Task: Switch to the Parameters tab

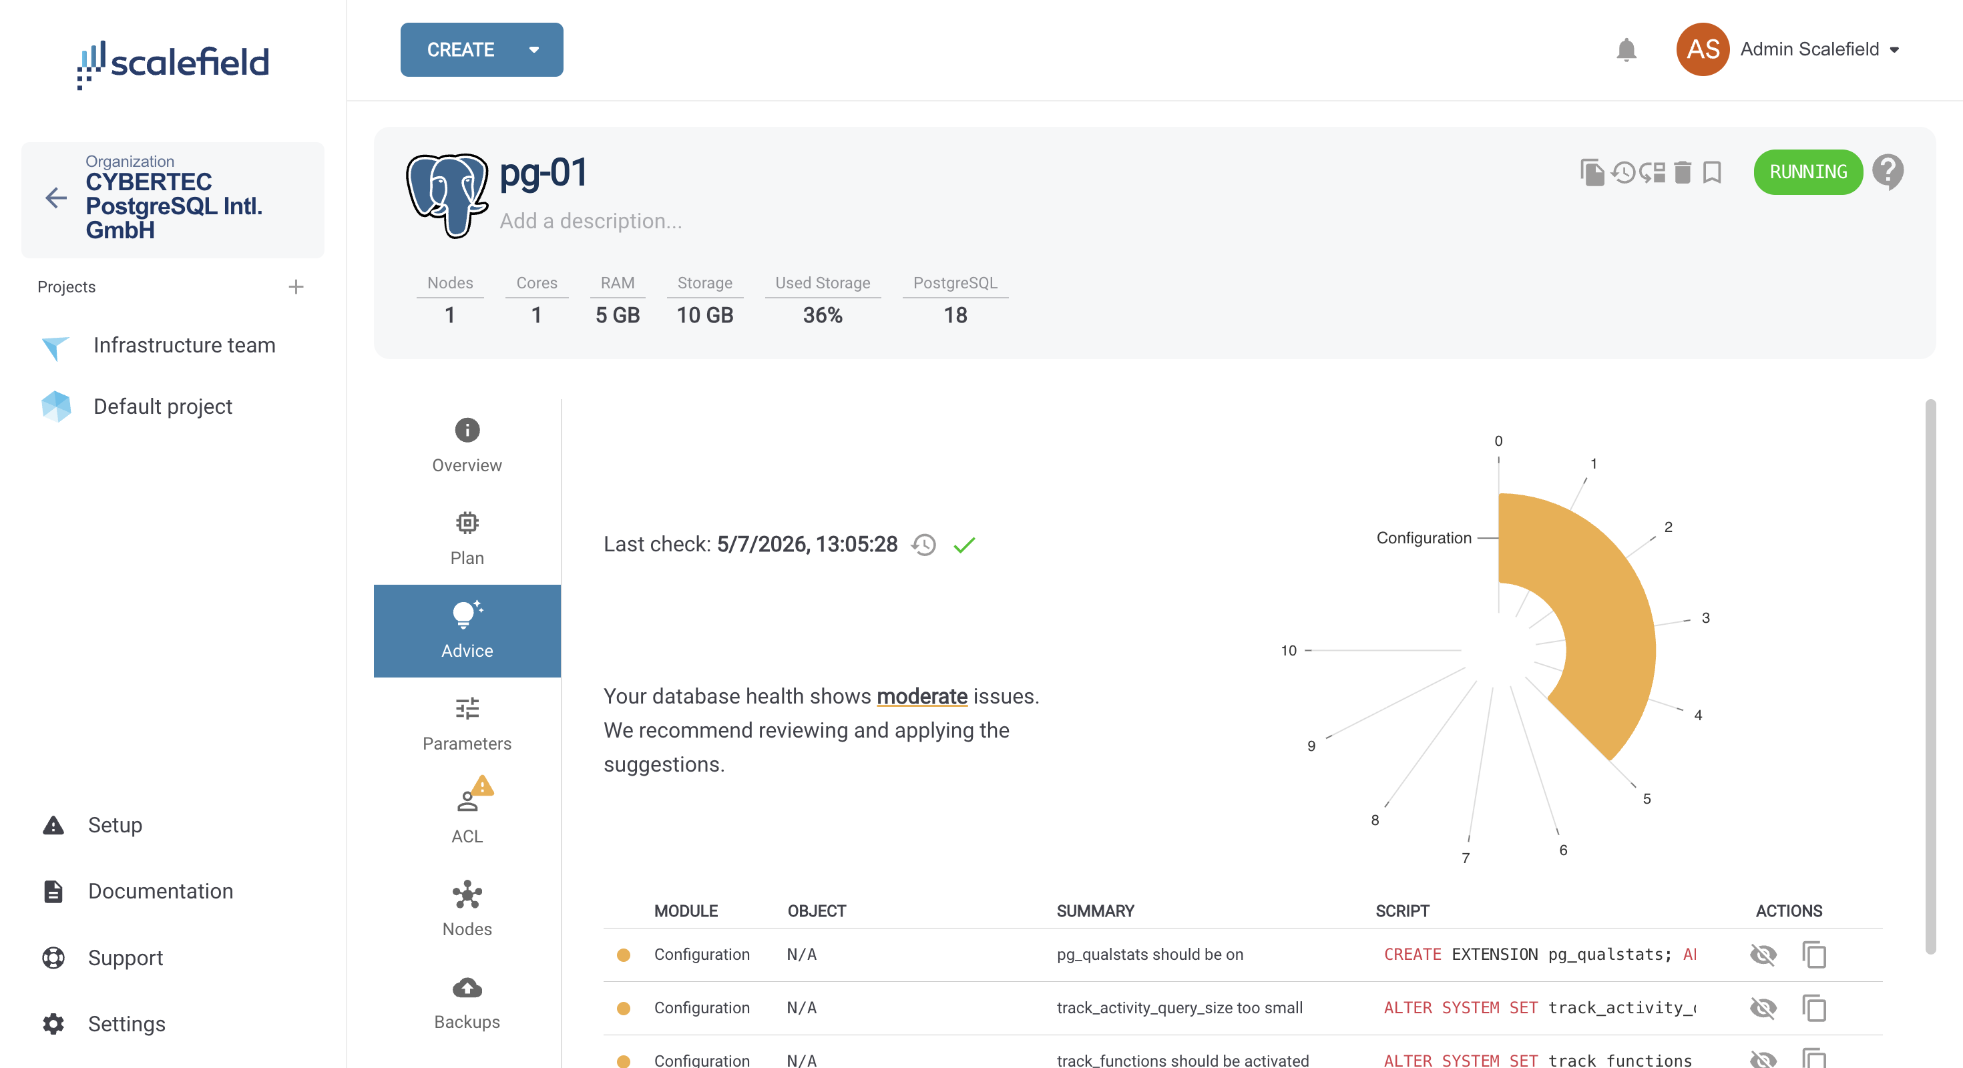Action: click(x=466, y=724)
